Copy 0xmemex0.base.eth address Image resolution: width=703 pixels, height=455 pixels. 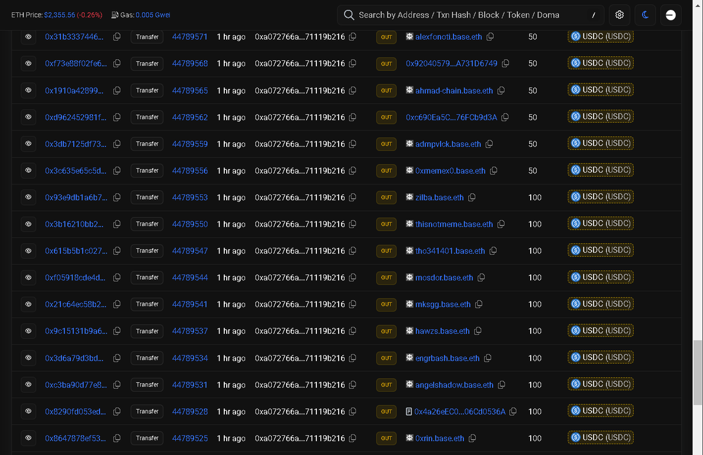point(494,171)
